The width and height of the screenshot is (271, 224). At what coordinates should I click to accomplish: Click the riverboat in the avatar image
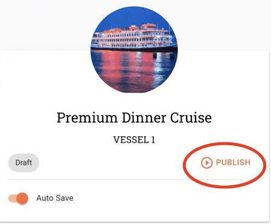(x=133, y=38)
